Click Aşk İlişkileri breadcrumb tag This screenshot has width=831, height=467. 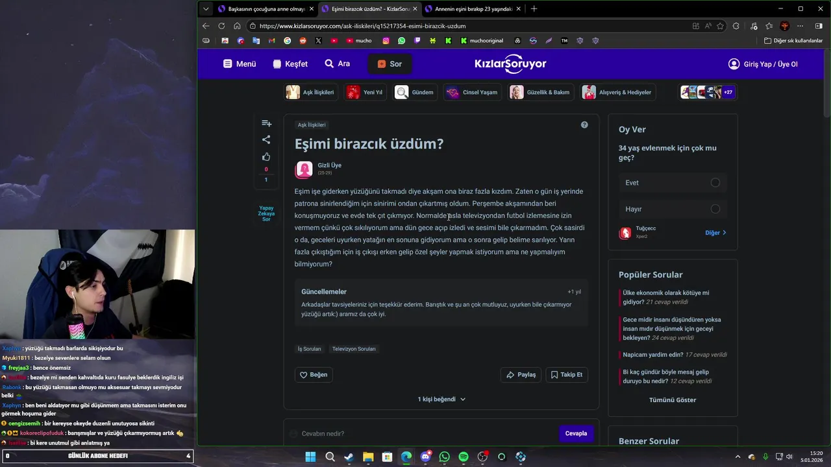point(312,125)
